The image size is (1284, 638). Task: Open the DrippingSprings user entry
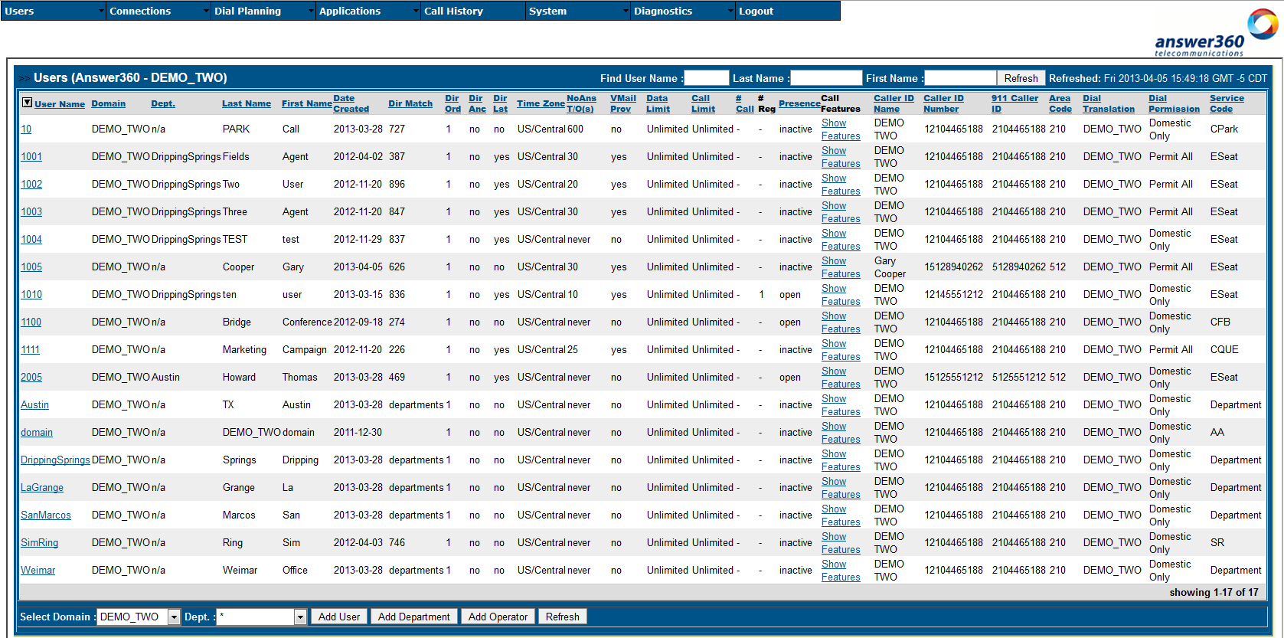point(55,460)
